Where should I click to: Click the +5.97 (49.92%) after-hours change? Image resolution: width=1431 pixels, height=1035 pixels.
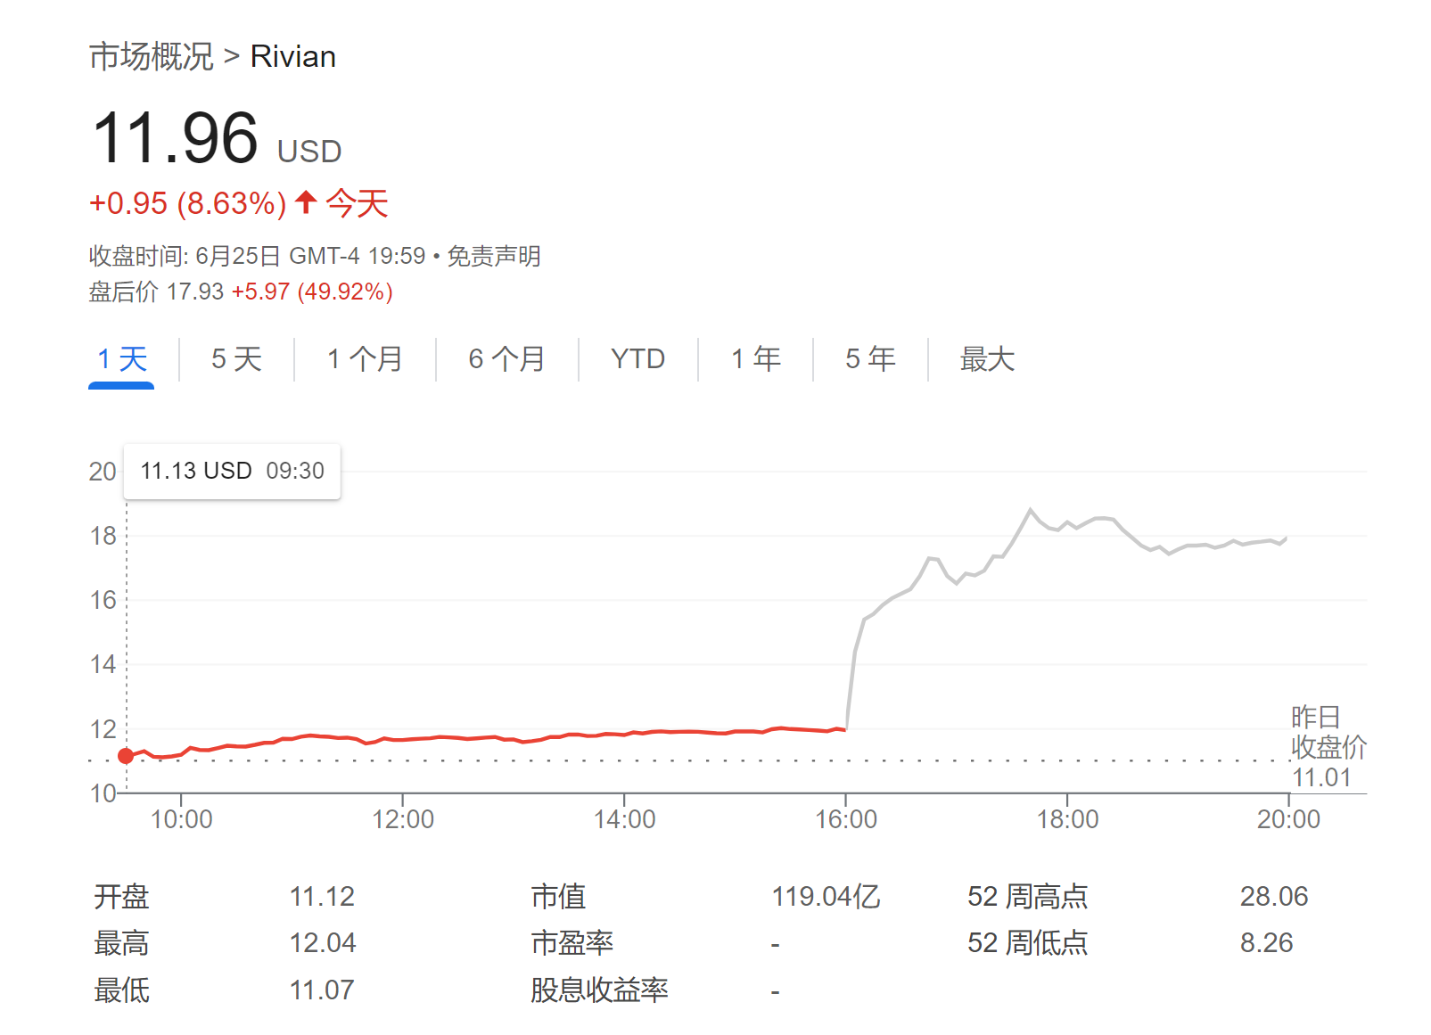312,292
